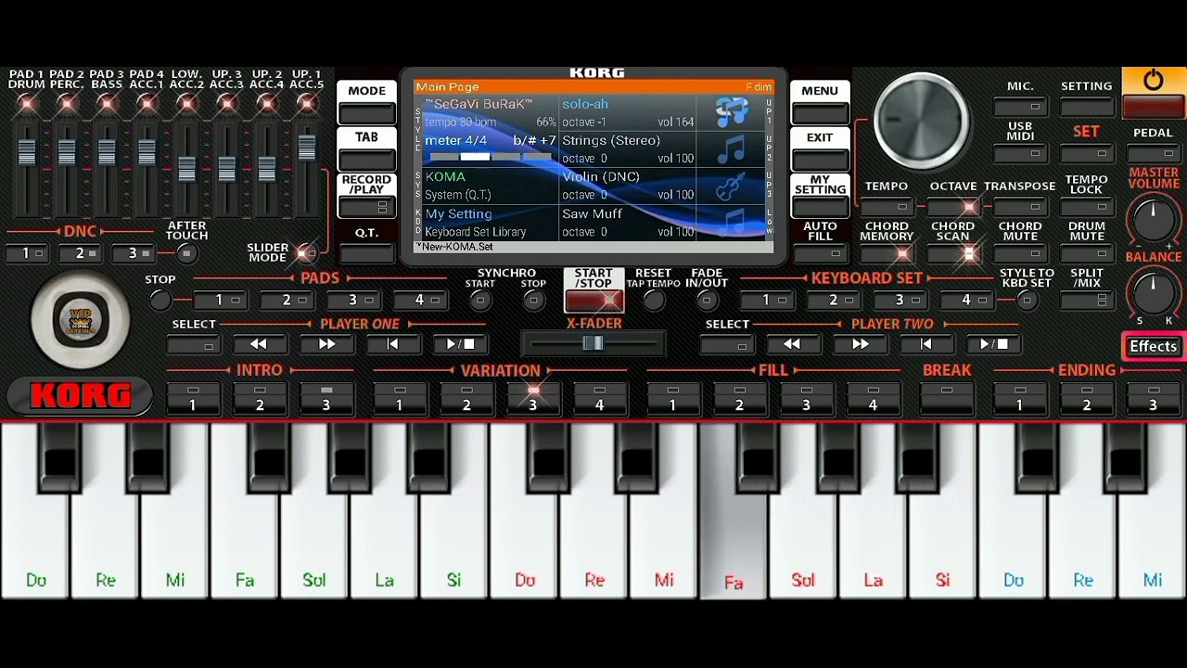Open Record/Play mode
Viewport: 1187px width, 668px height.
[x=366, y=208]
